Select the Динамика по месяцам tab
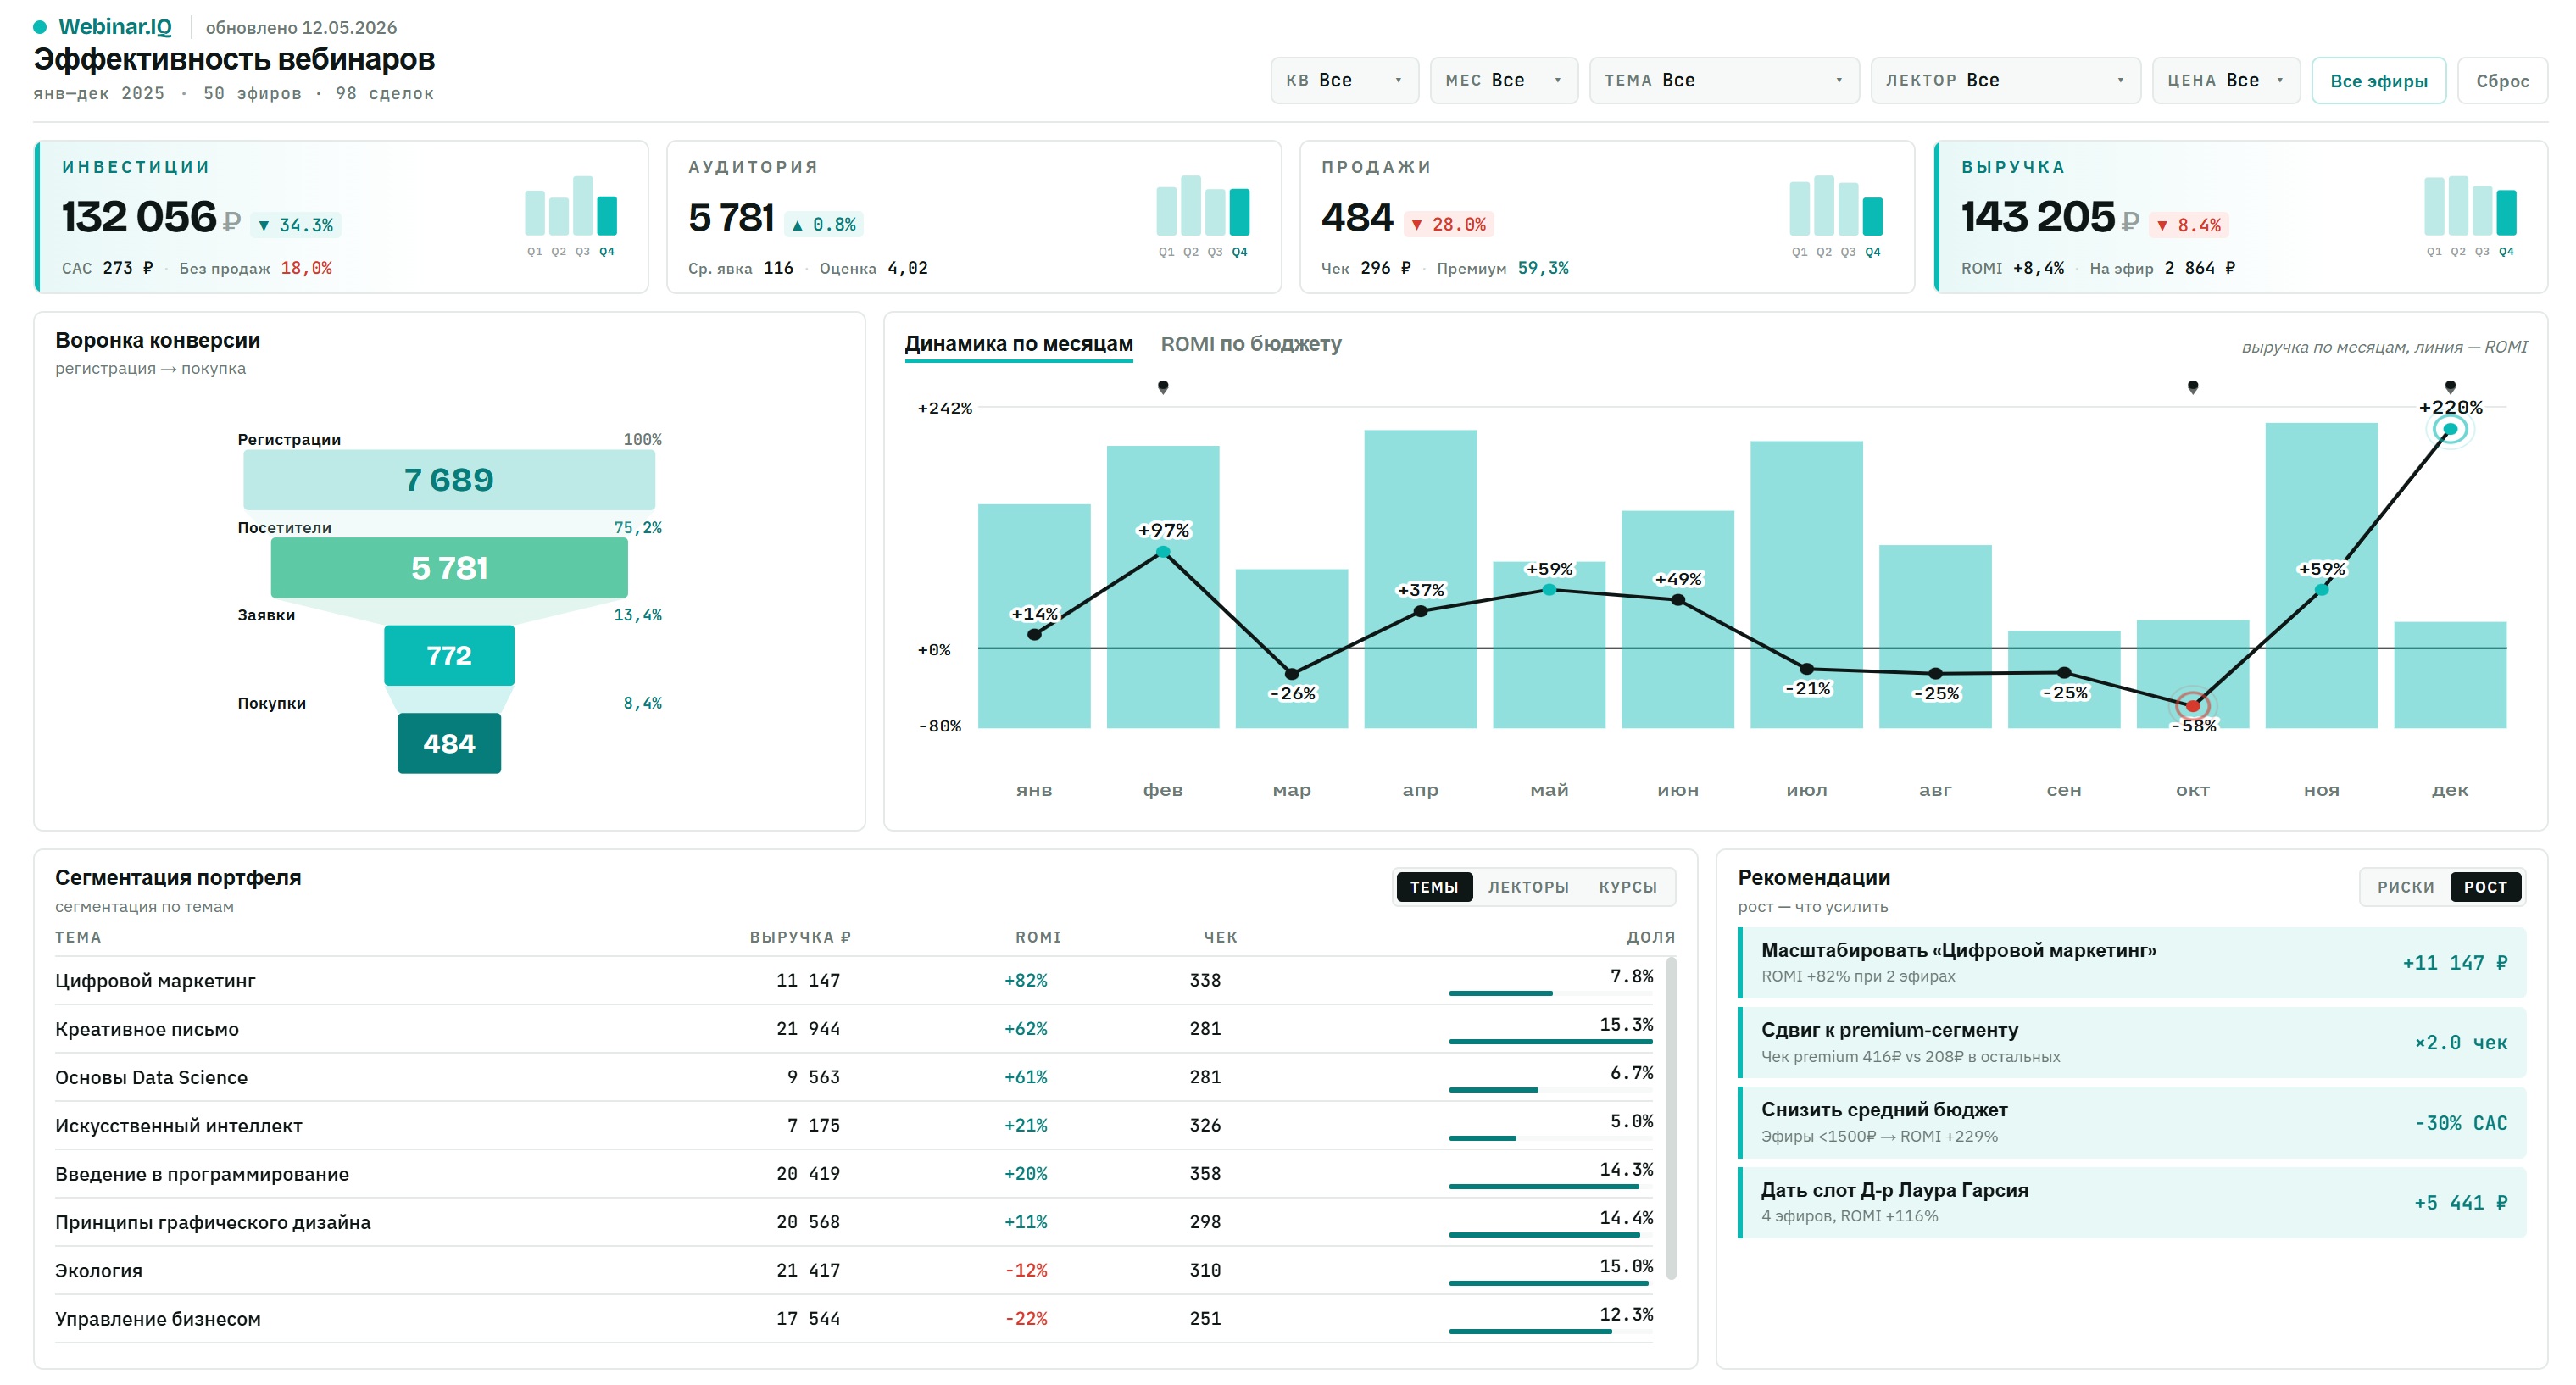 [1018, 344]
